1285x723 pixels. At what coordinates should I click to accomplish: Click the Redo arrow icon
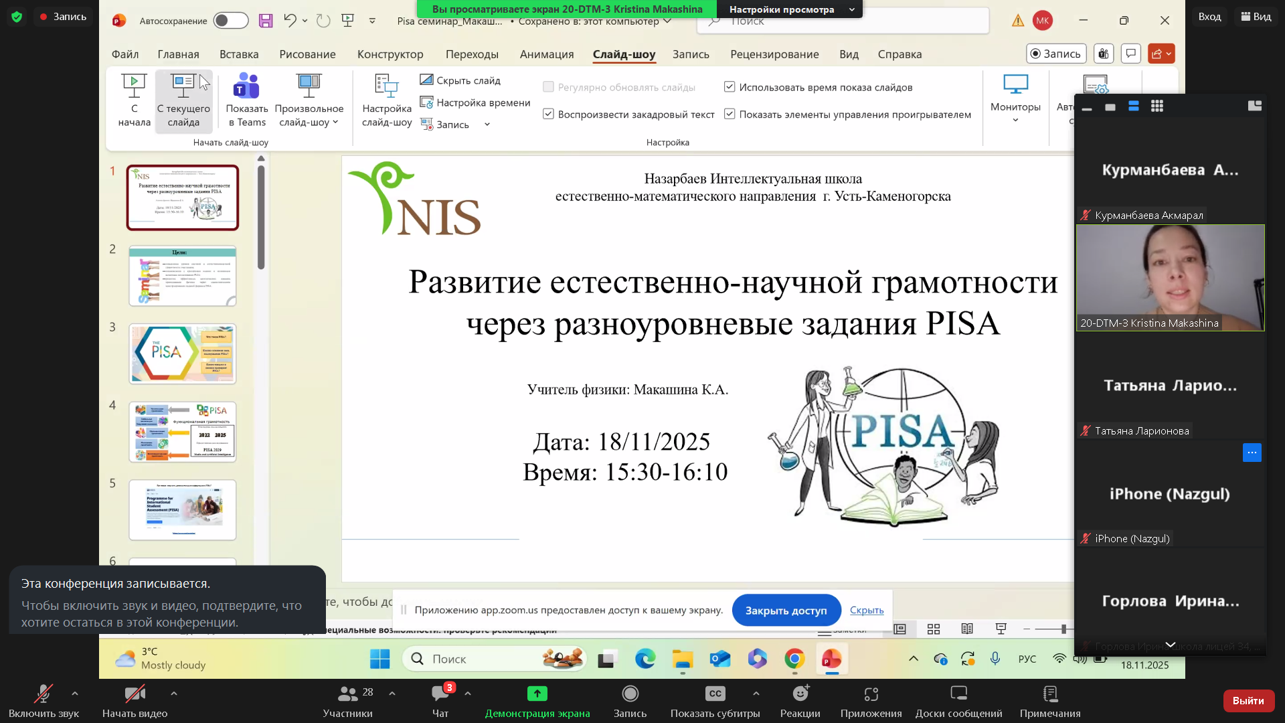[x=323, y=21]
